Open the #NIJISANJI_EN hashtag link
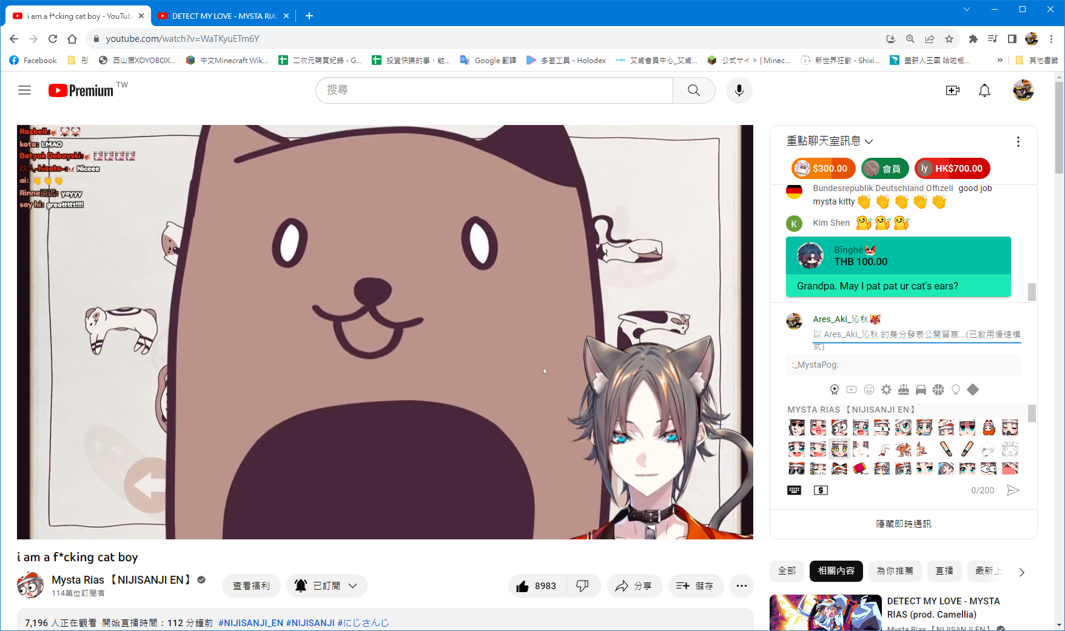The width and height of the screenshot is (1065, 631). pyautogui.click(x=250, y=623)
